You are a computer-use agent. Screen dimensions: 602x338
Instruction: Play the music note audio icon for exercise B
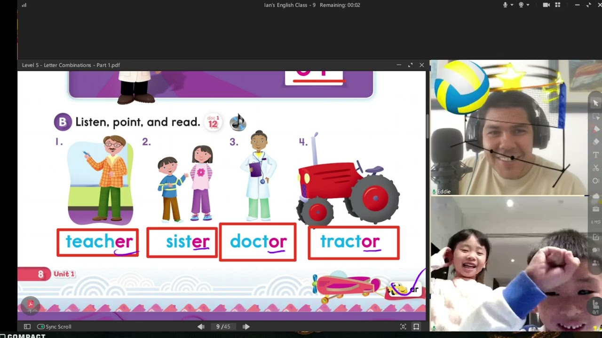click(x=238, y=123)
